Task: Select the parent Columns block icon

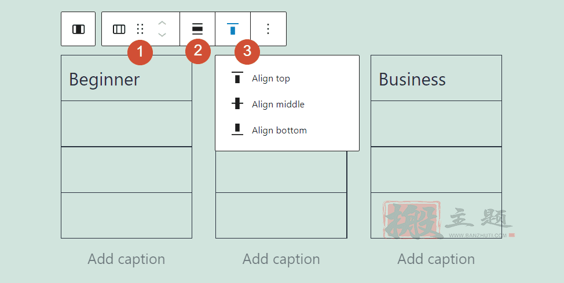Action: [78, 29]
